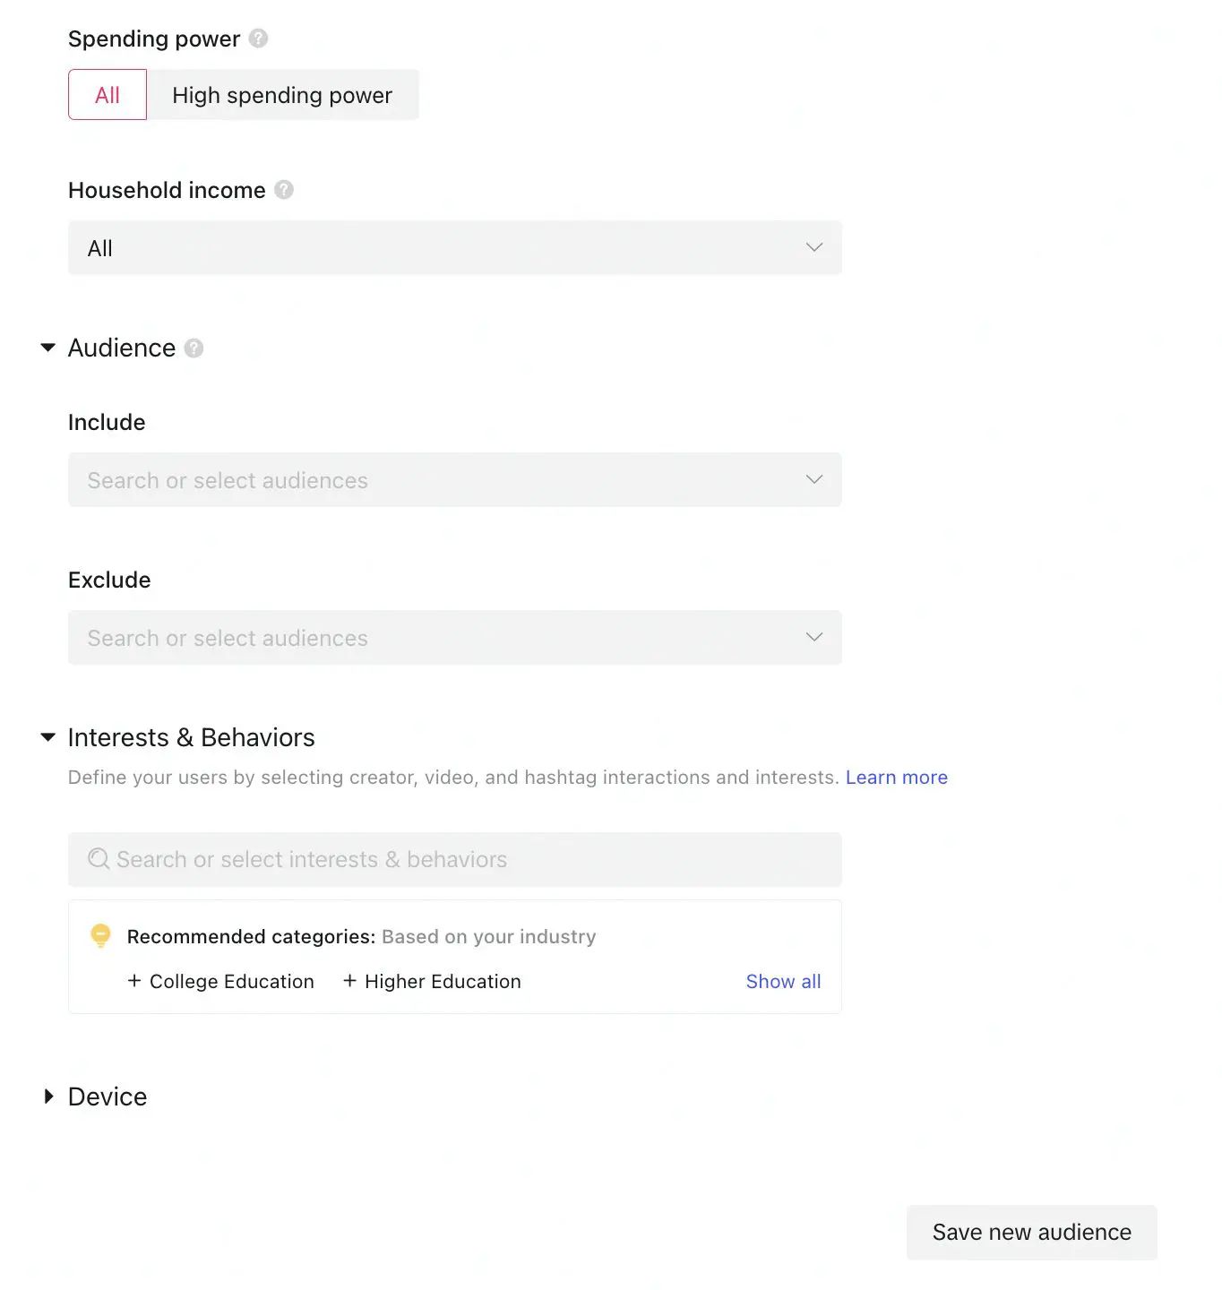Click the Household income help icon
The width and height of the screenshot is (1222, 1290).
[284, 190]
